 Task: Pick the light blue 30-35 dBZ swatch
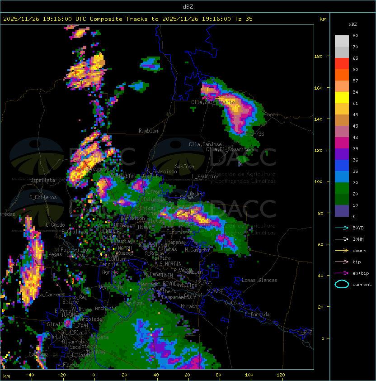[342, 176]
